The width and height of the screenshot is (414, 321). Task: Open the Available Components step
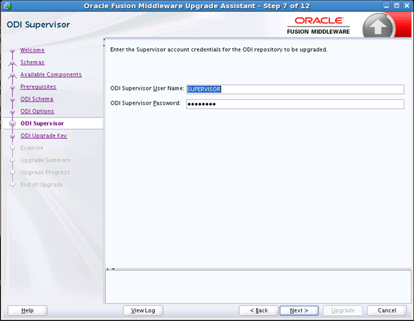(x=51, y=75)
